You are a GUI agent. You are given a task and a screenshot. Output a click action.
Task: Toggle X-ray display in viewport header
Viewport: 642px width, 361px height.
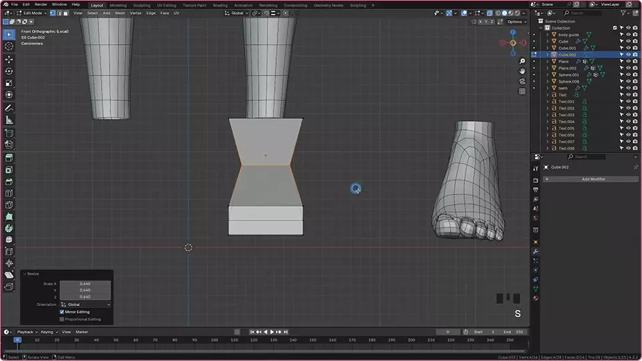point(490,13)
